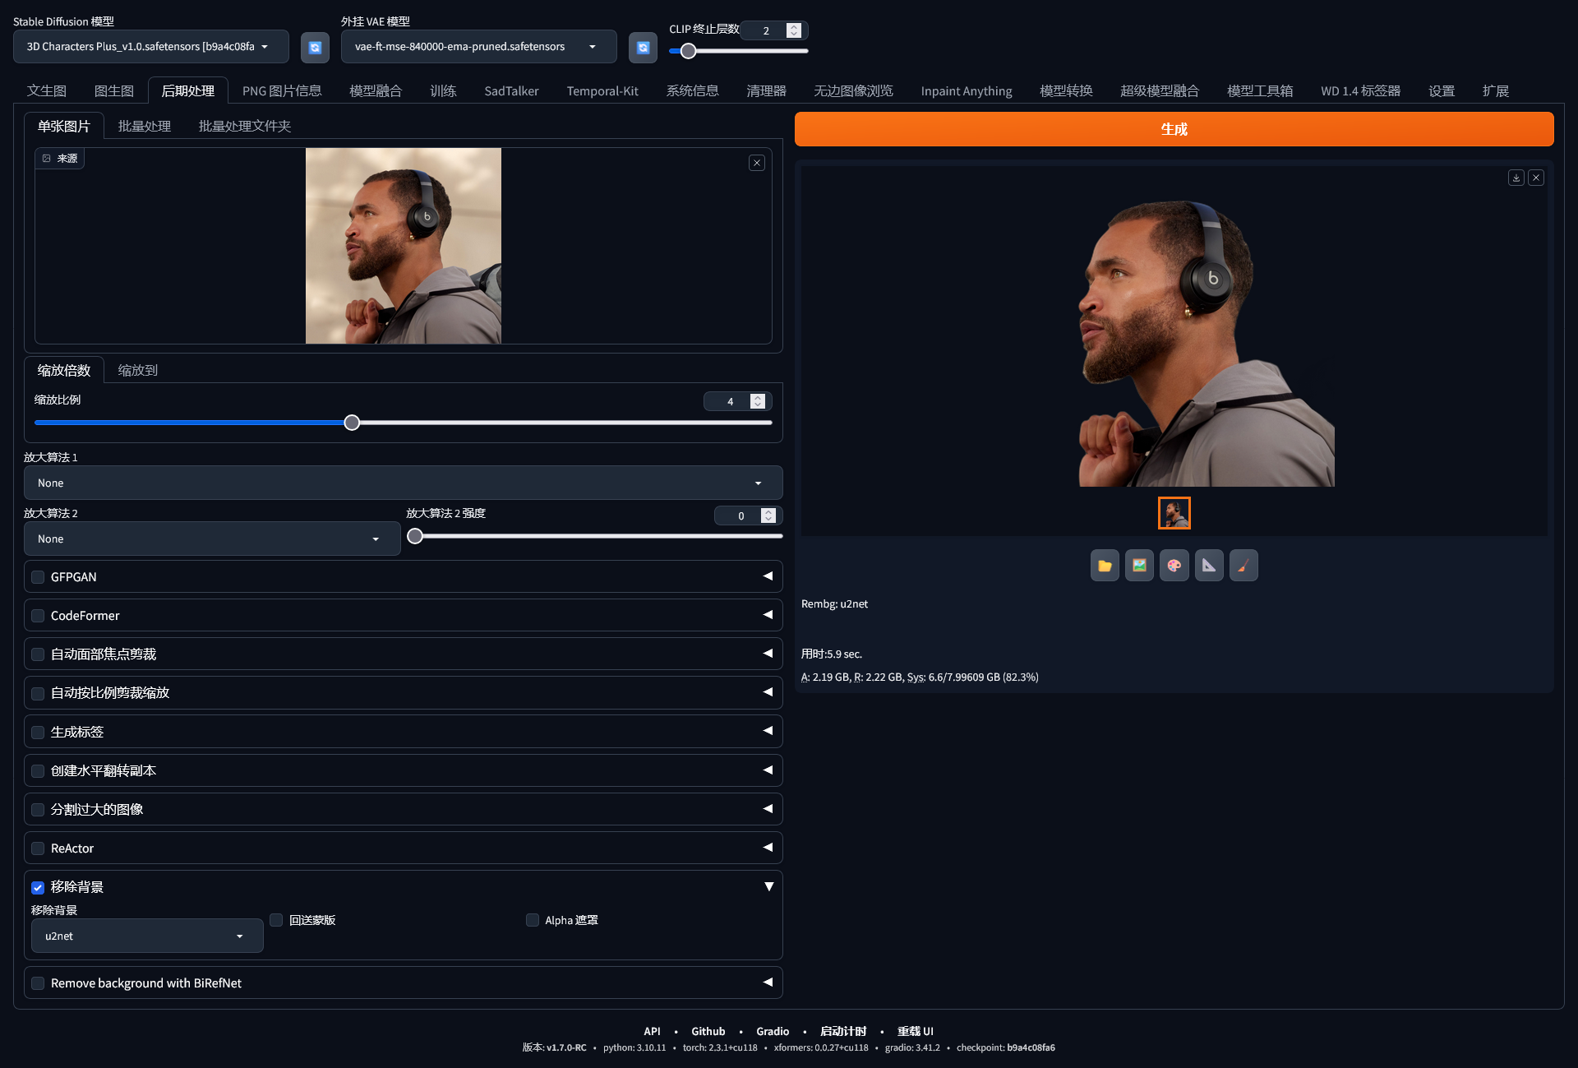The width and height of the screenshot is (1578, 1068).
Task: Tick the Alpha 遮罩 checkbox
Action: pos(533,920)
